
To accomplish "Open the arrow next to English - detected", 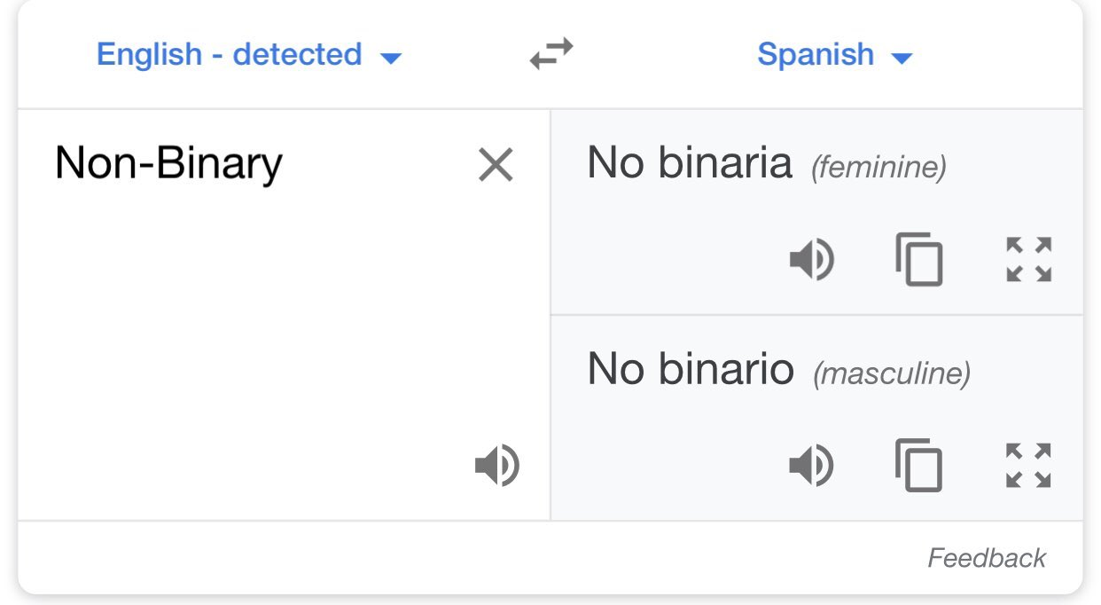I will click(x=390, y=59).
